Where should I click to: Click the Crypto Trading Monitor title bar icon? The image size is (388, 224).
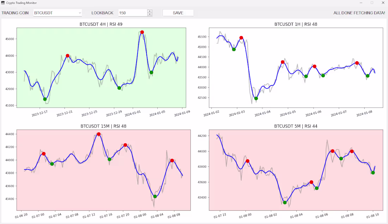3,3
